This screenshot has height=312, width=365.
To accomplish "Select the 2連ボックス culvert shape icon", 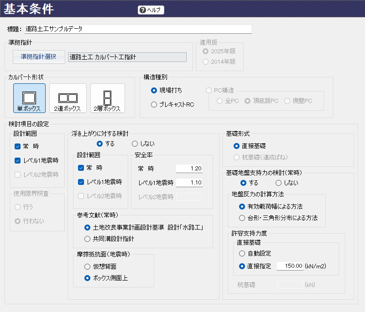I will point(68,98).
